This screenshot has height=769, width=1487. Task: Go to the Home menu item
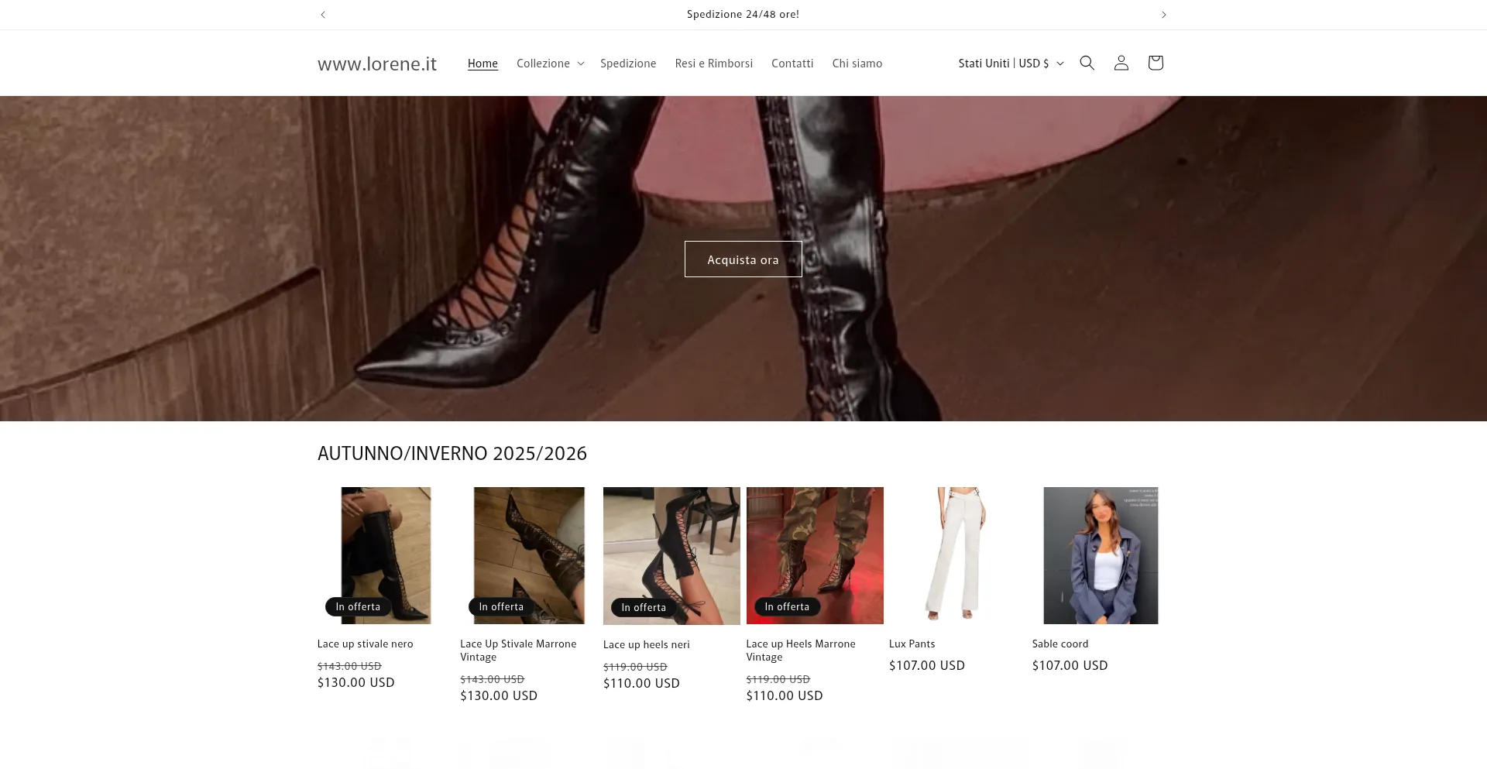point(483,64)
